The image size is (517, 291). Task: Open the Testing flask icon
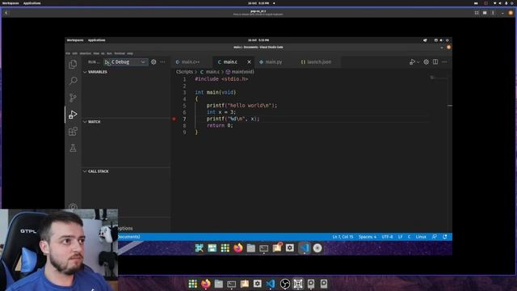click(x=73, y=148)
